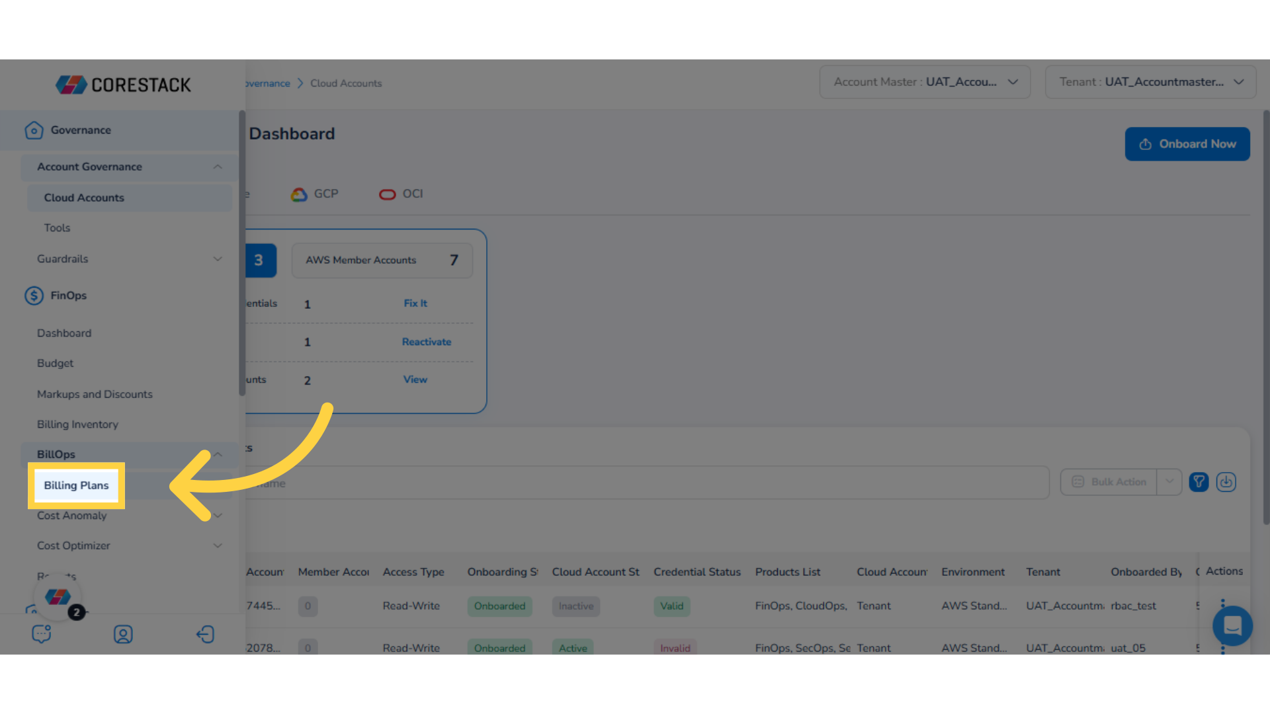Open the live chat widget bubble

coord(1232,625)
